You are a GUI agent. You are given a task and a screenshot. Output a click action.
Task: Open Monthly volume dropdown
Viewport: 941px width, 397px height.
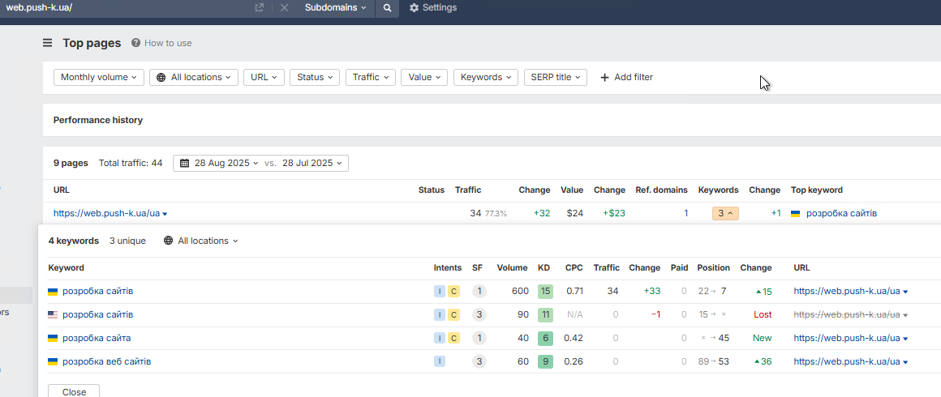99,77
